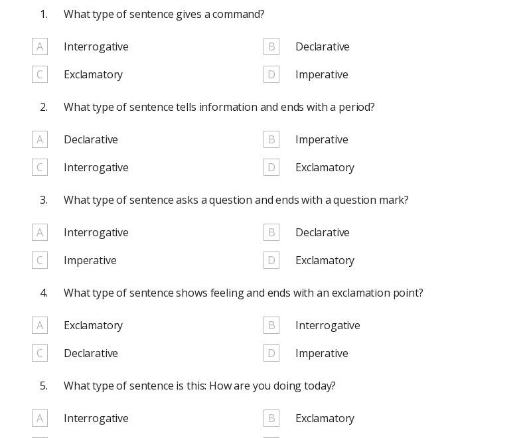Viewport: 527px width, 438px height.
Task: Tick box A for Declarative in question 2
Action: 40,139
